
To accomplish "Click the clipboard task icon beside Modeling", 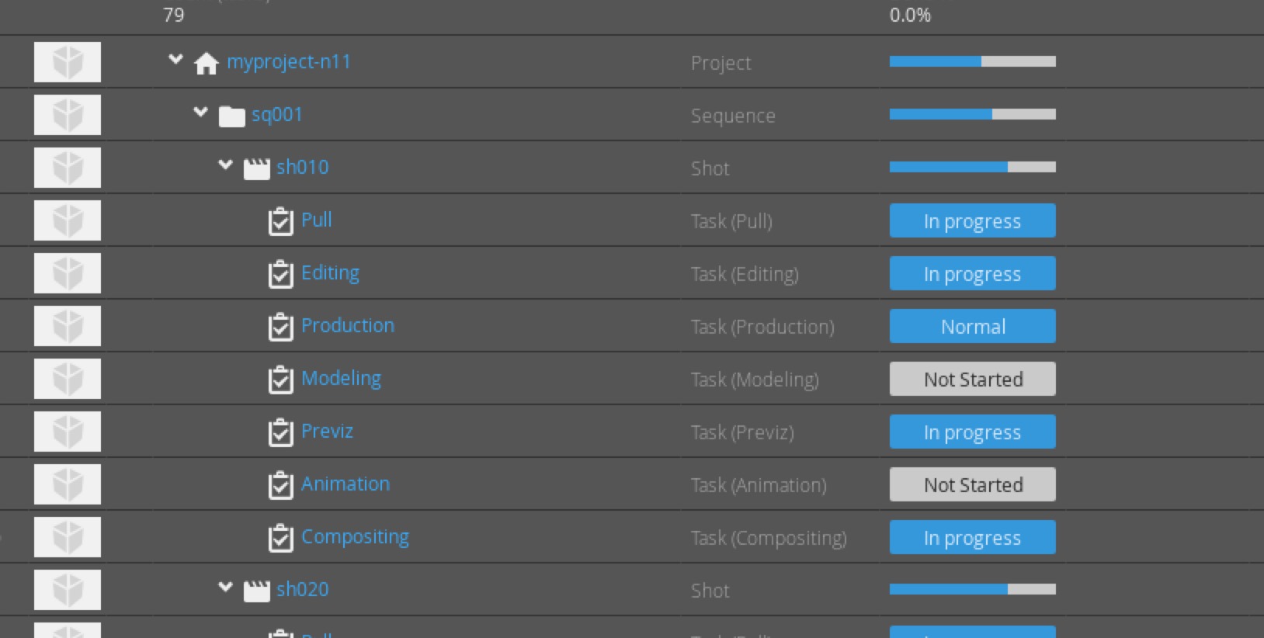I will tap(281, 380).
